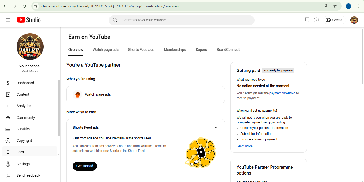The width and height of the screenshot is (364, 182).
Task: Open Chrome three-dot menu
Action: coord(358,6)
